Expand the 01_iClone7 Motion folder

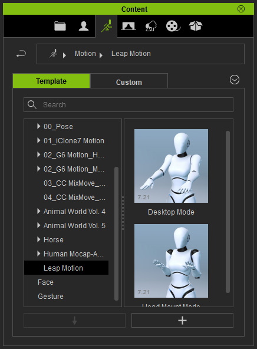(x=39, y=140)
